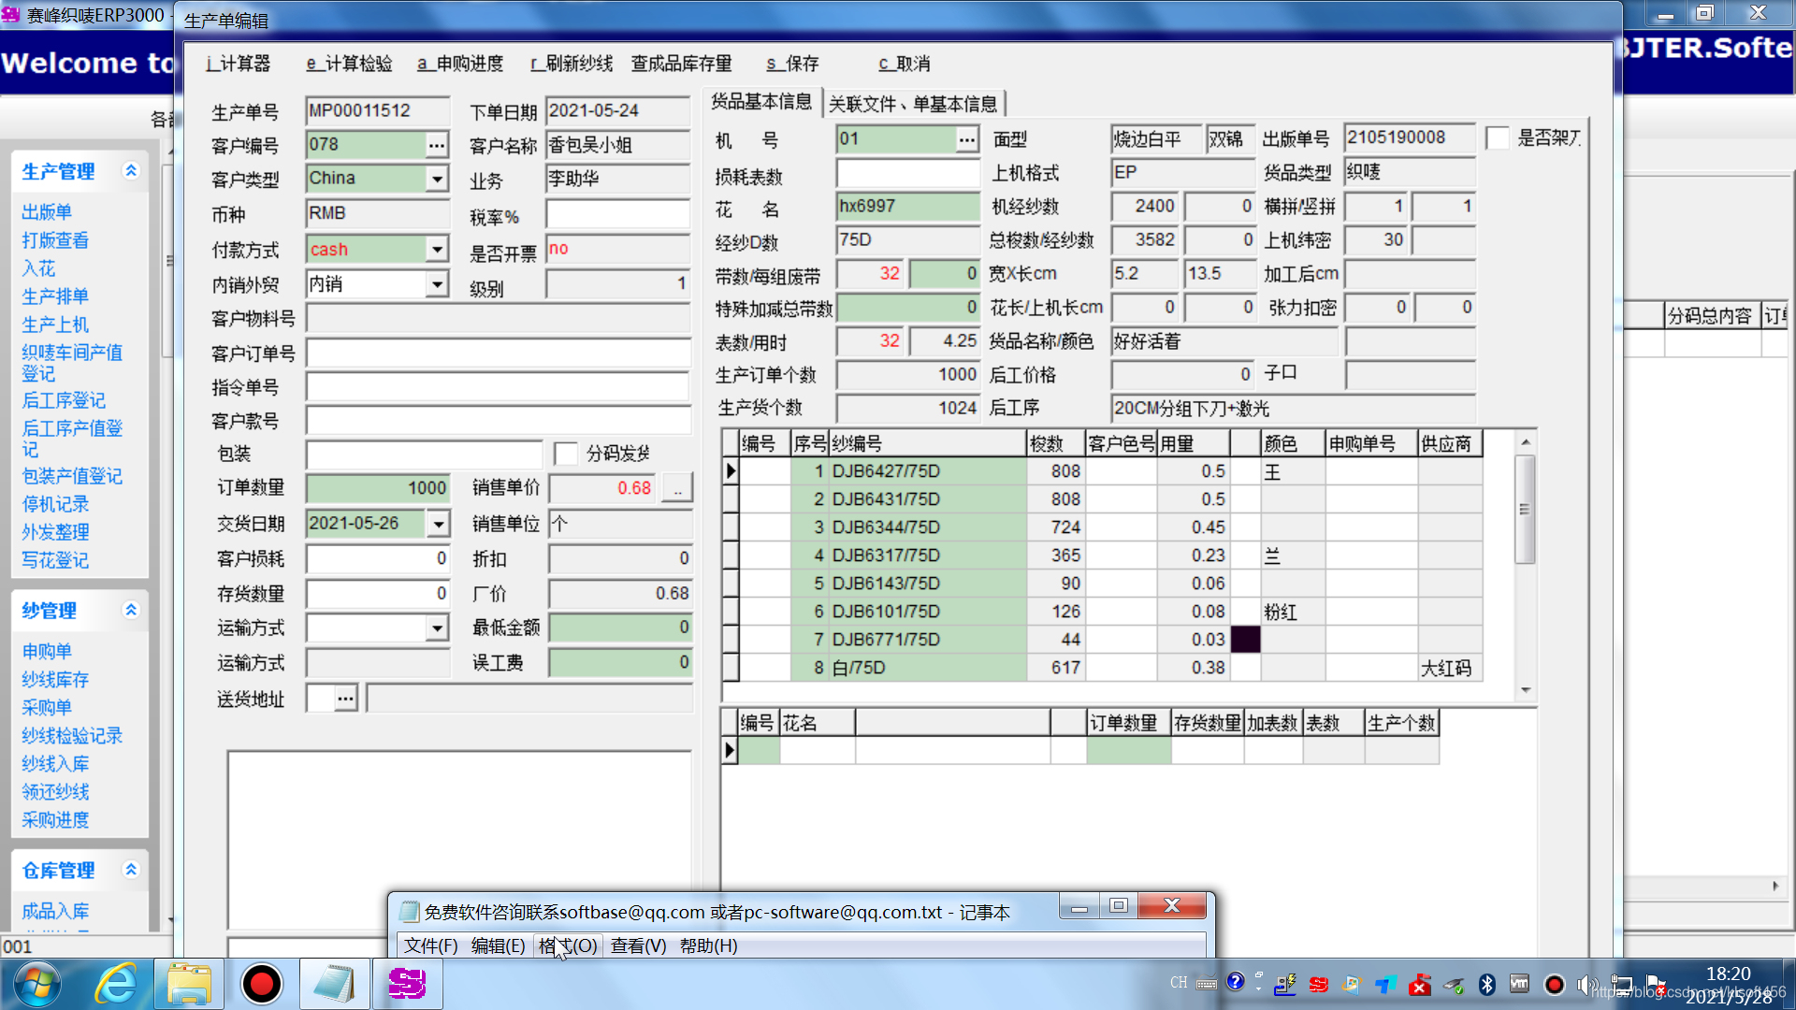
Task: Open 交货日期 date dropdown
Action: click(x=438, y=524)
